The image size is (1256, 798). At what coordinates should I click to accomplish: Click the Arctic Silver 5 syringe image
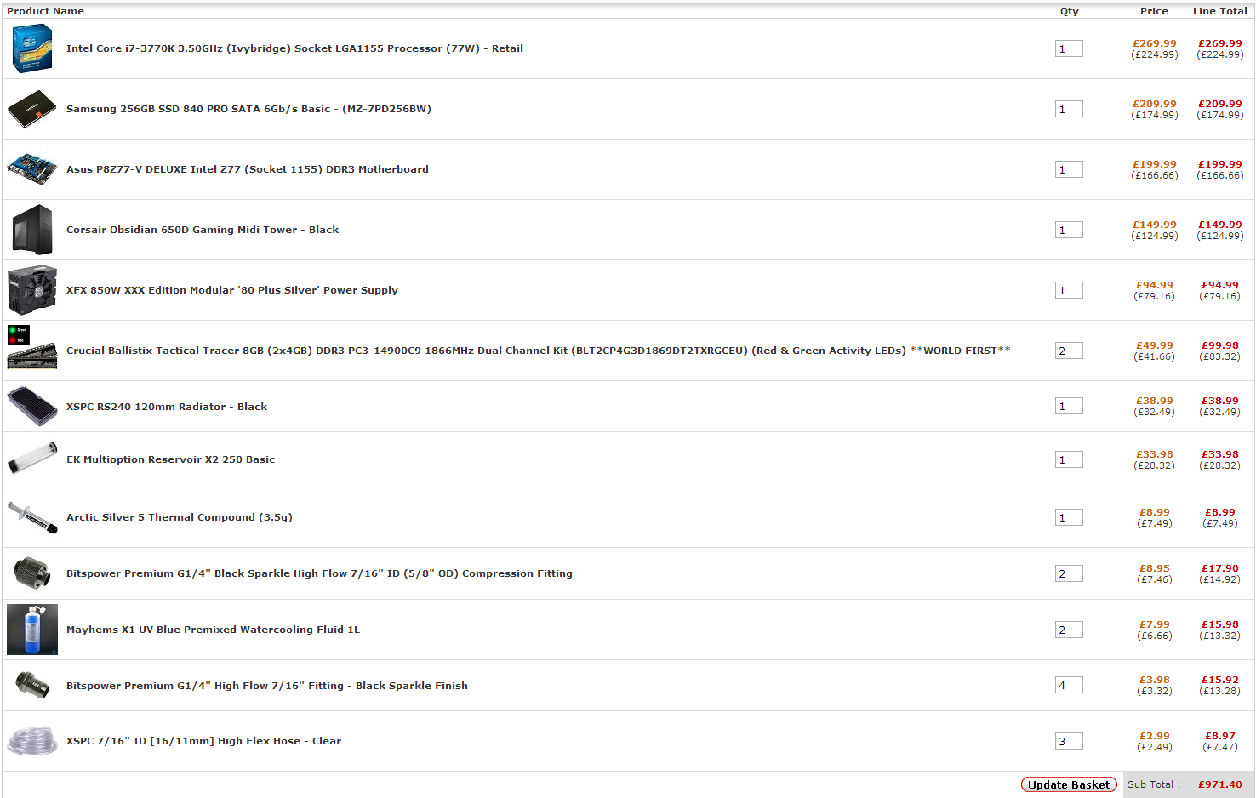click(32, 517)
